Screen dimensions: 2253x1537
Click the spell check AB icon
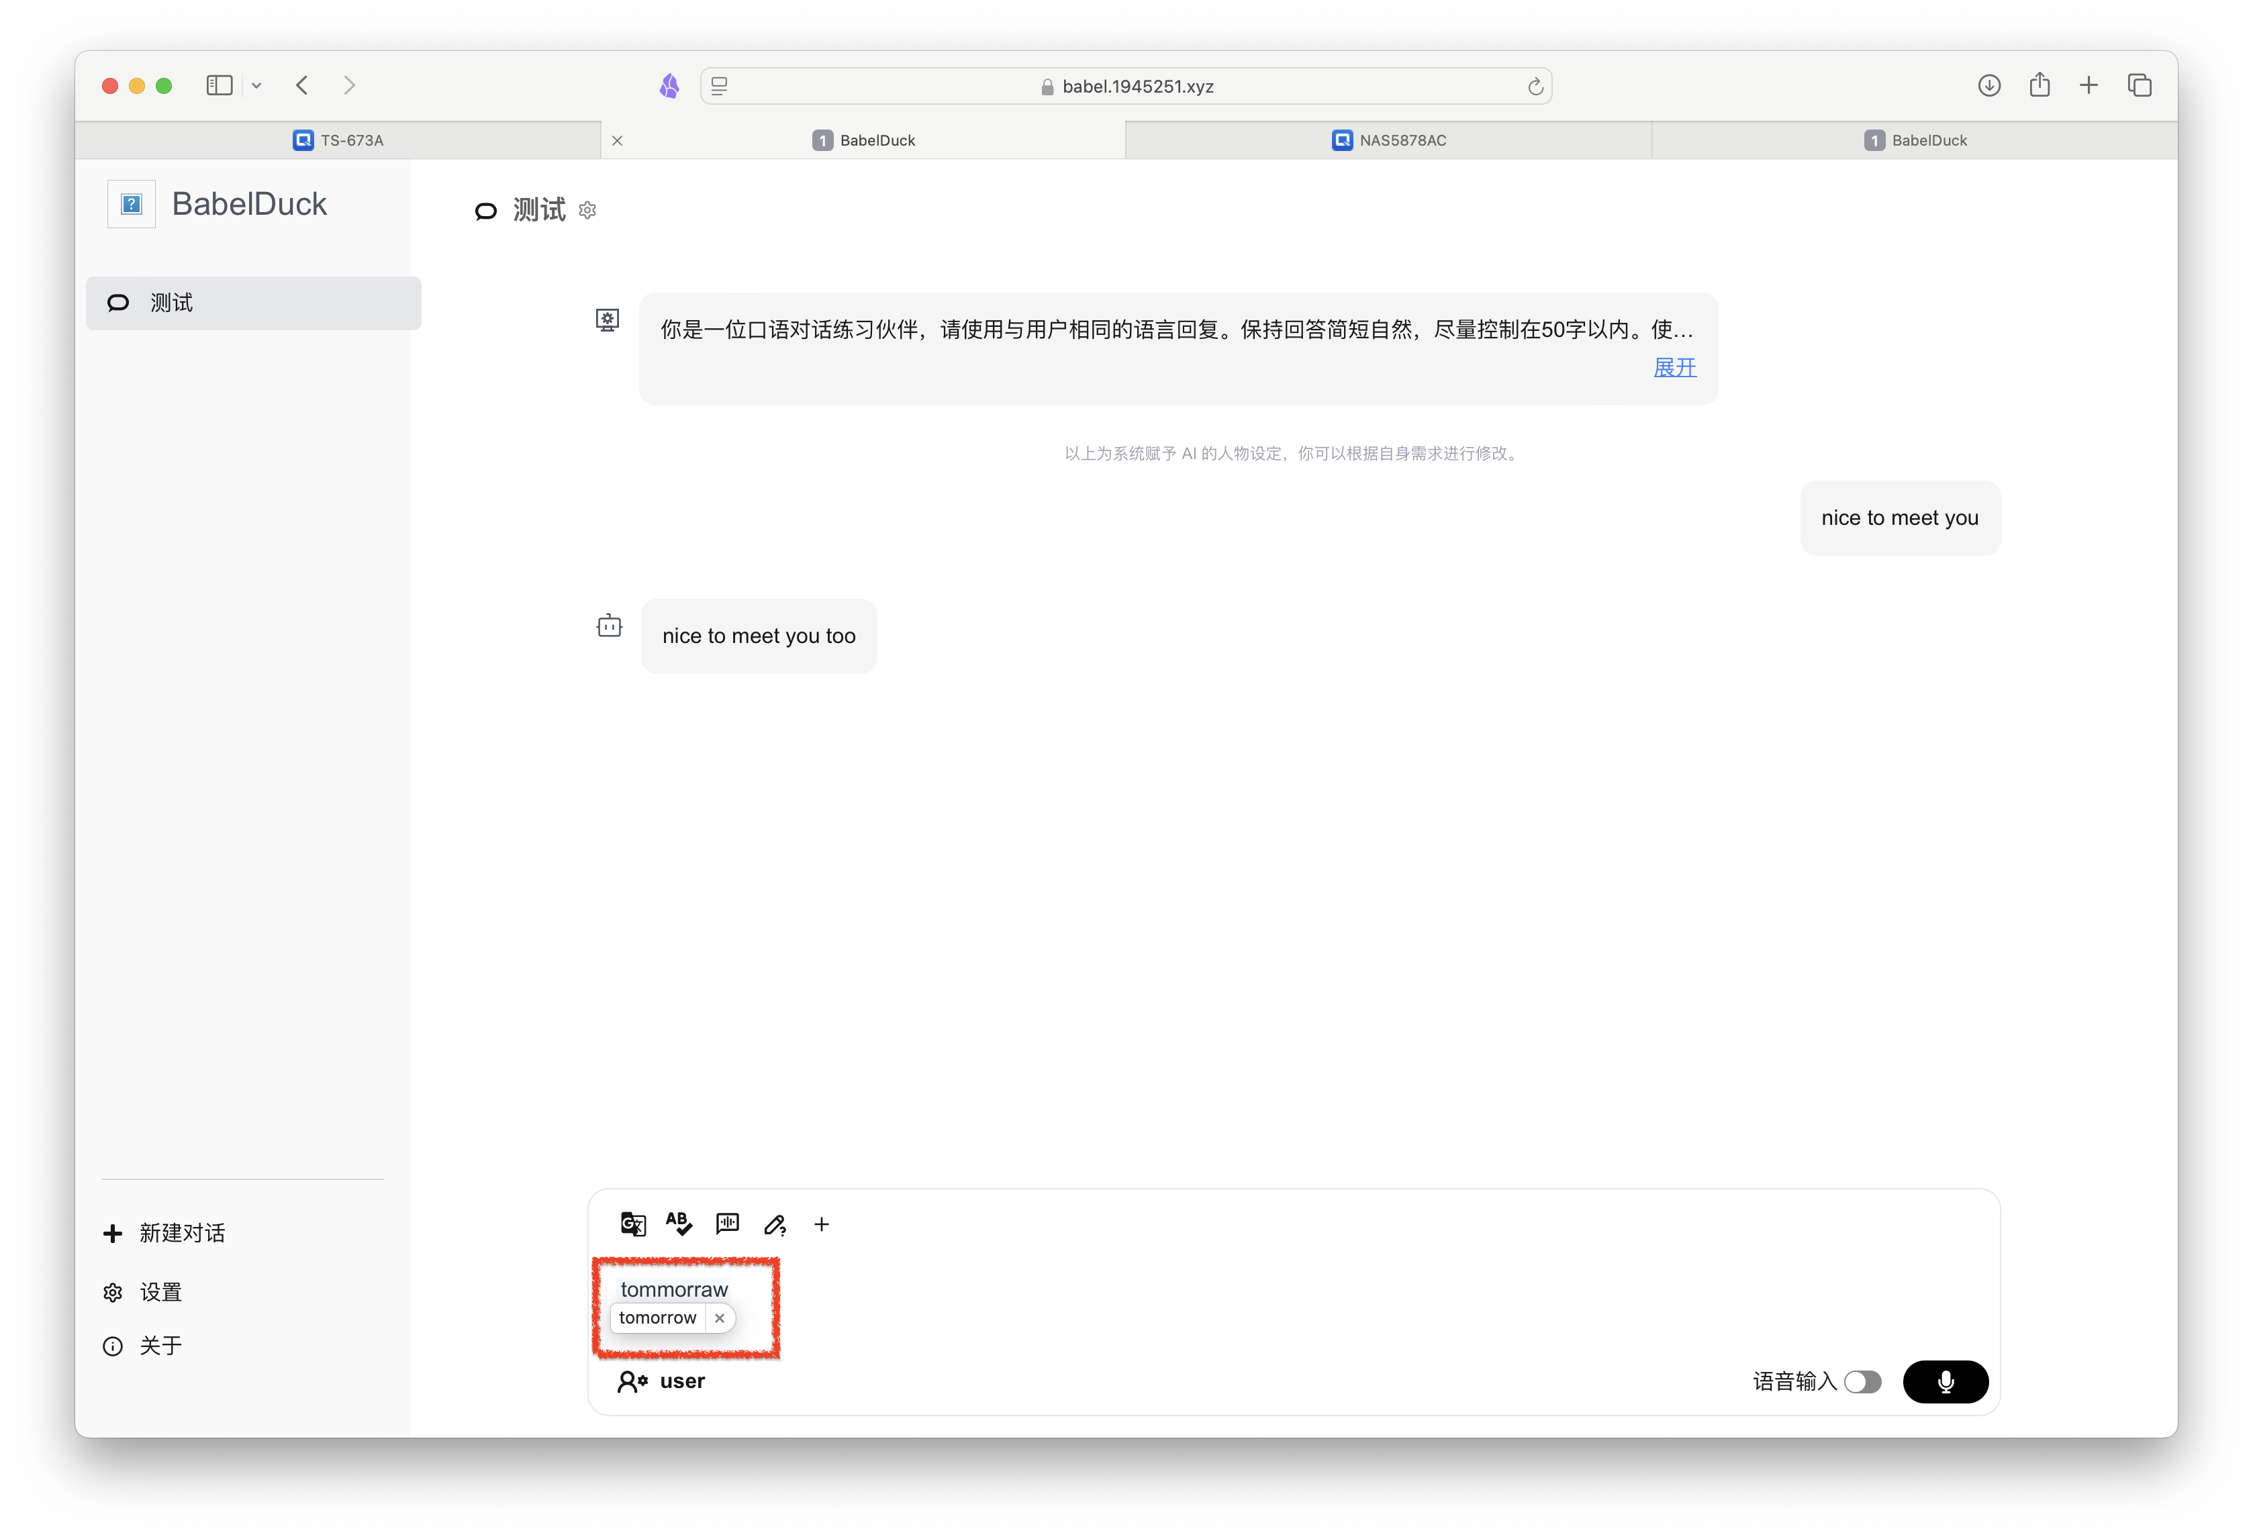pos(679,1224)
